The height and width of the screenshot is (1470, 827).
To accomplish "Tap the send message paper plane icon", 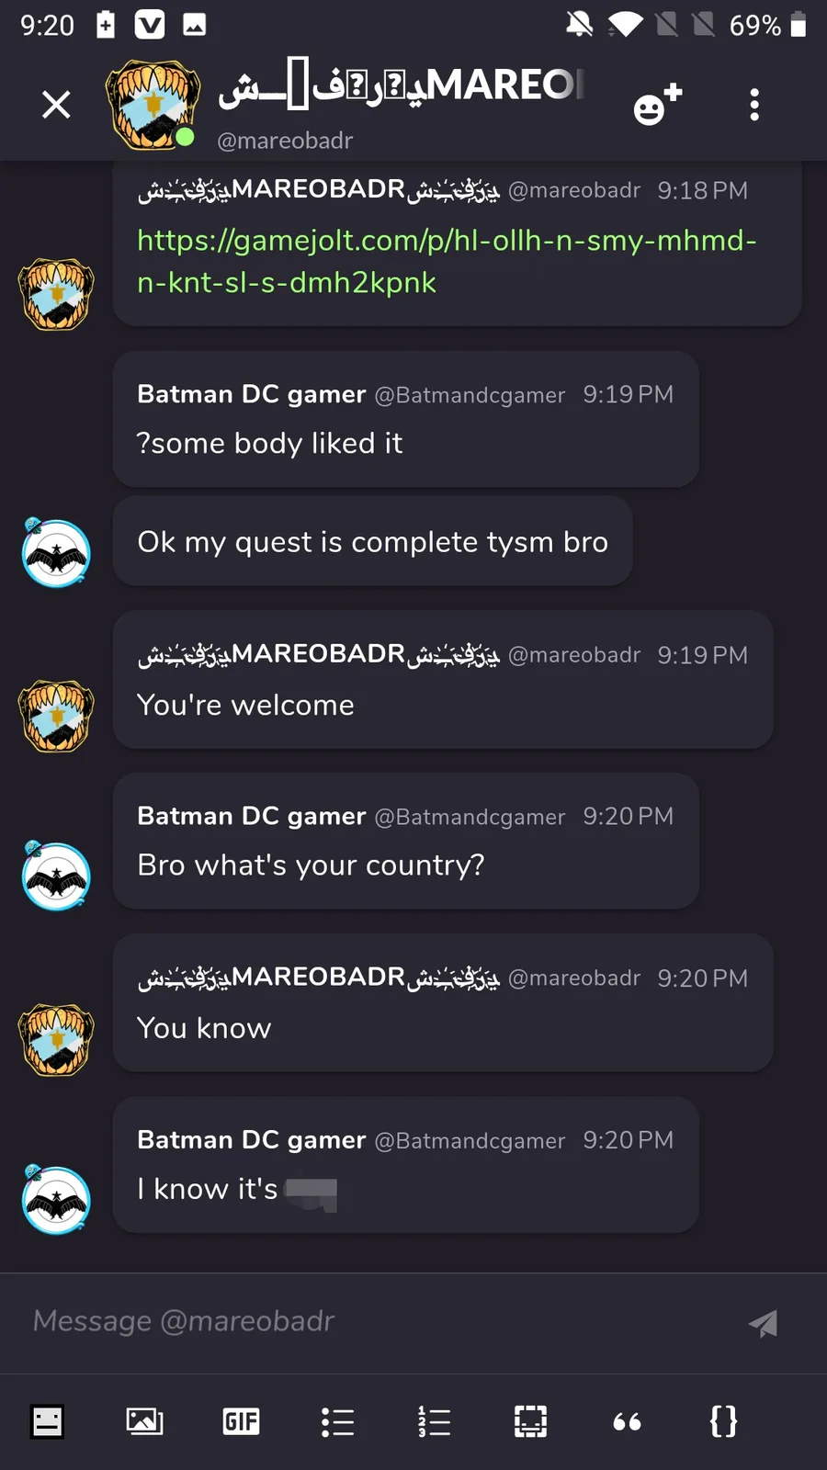I will 764,1323.
